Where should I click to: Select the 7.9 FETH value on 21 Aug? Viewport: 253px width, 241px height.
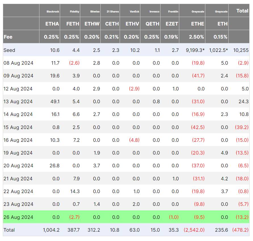tap(76, 179)
